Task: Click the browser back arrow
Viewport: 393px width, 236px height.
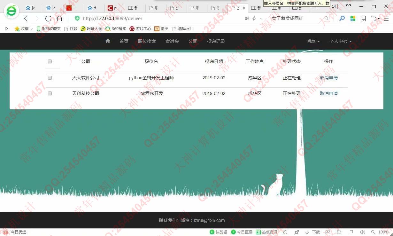Action: coord(26,19)
